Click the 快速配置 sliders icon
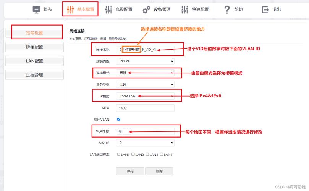309x191 pixels. (184, 10)
